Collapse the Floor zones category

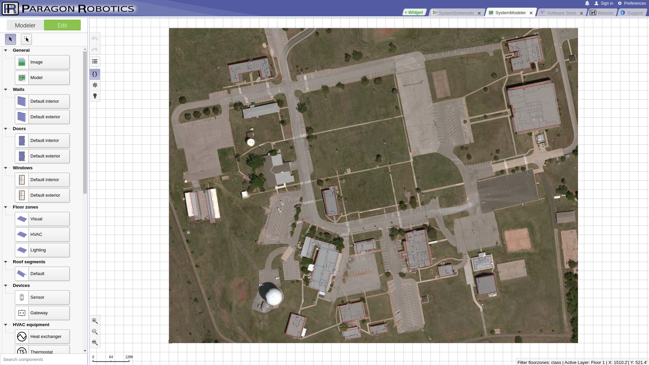click(x=6, y=207)
